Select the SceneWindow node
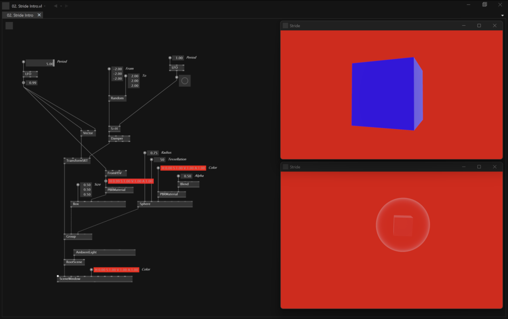The image size is (508, 319). point(94,279)
